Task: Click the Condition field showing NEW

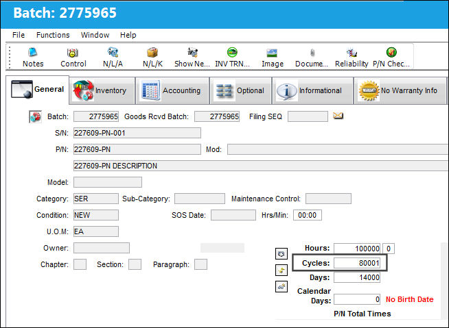Action: (96, 215)
